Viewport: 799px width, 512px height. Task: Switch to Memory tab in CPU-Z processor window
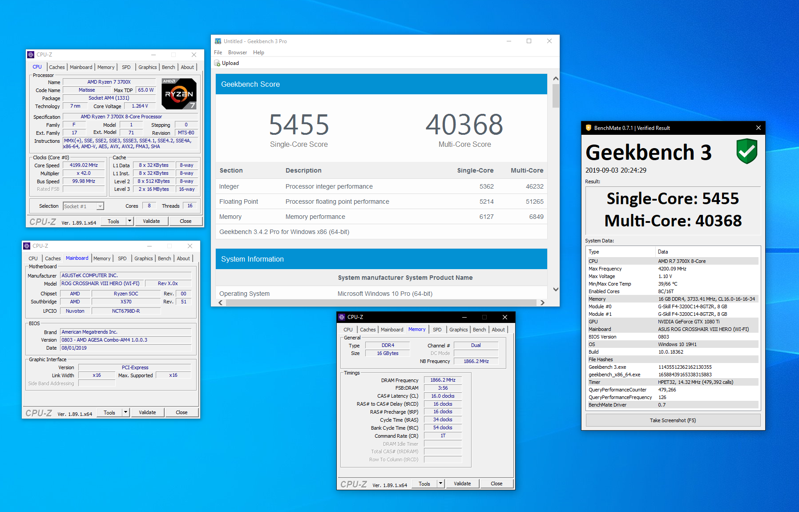[x=106, y=67]
